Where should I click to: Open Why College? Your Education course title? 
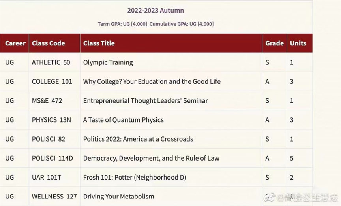[x=152, y=81]
